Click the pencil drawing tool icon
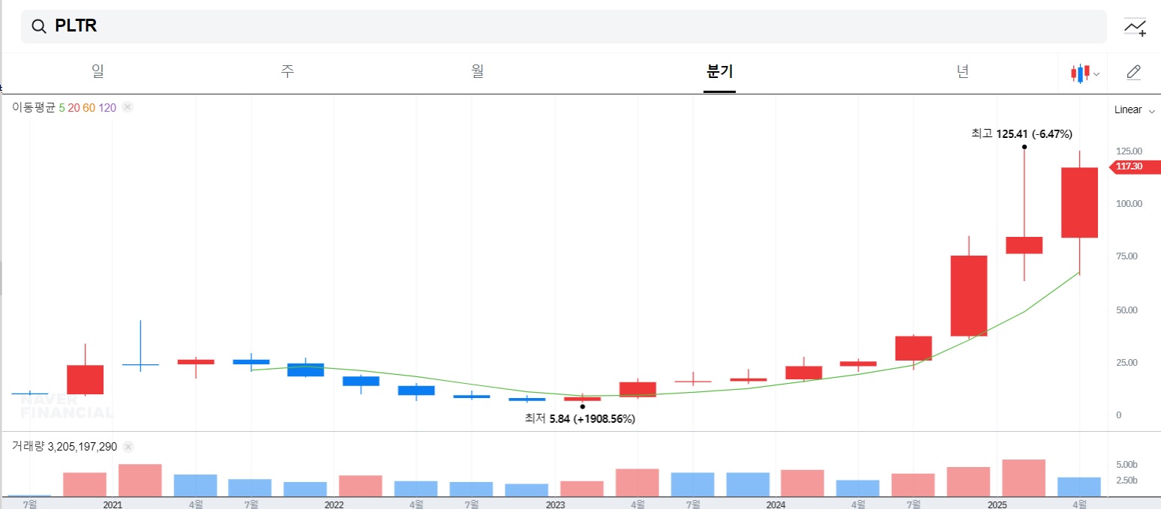 [1134, 73]
